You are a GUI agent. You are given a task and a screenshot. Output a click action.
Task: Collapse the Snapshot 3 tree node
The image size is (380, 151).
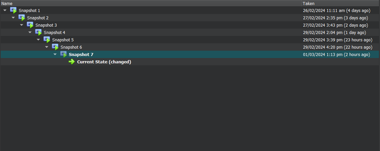coord(21,25)
